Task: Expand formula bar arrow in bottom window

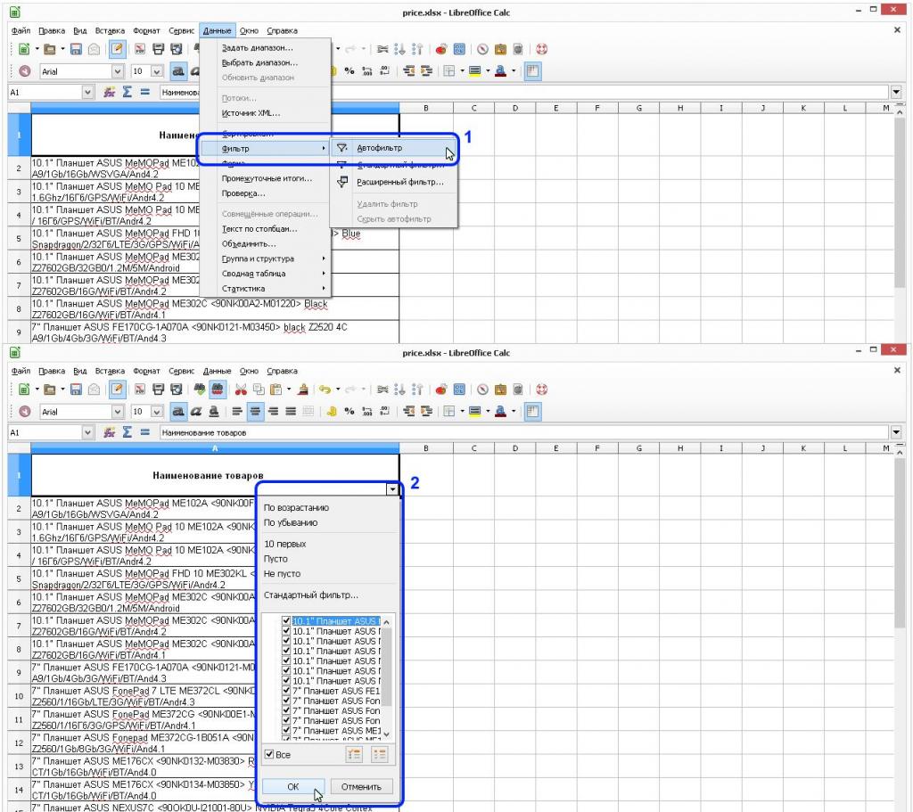Action: click(x=896, y=432)
